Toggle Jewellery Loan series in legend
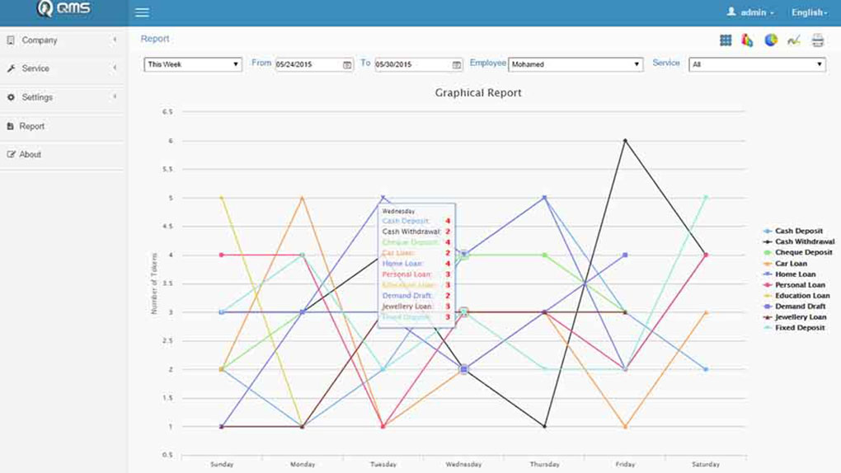The height and width of the screenshot is (473, 841). click(796, 317)
